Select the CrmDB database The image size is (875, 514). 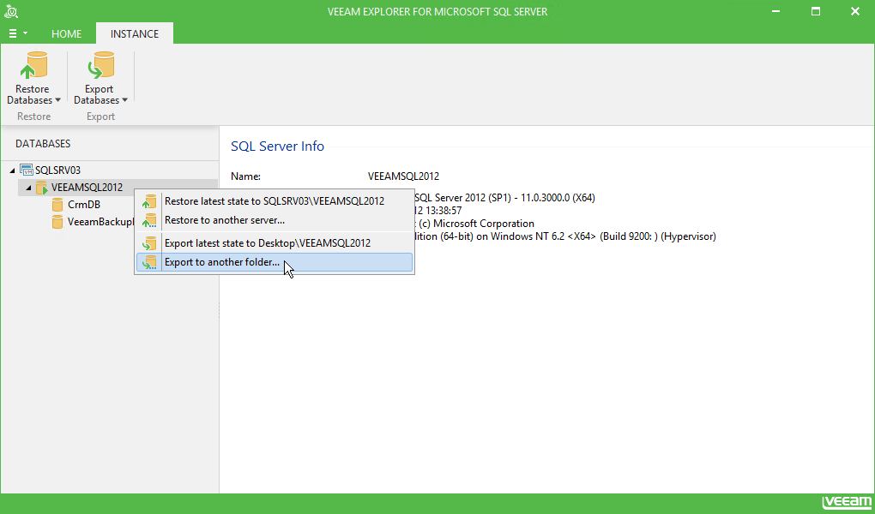tap(84, 205)
